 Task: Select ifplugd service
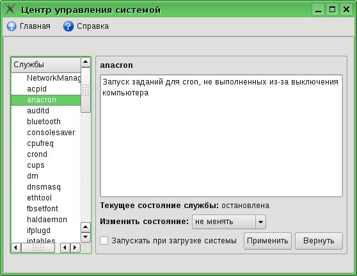46,231
